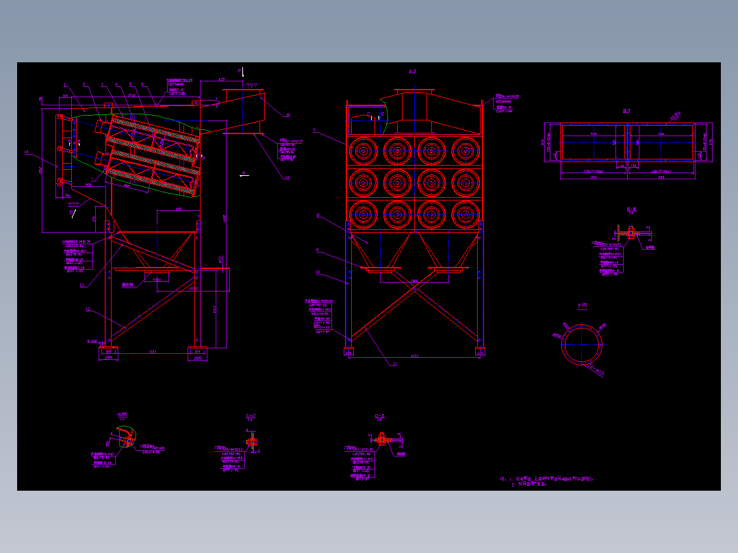Pick callout number 8 in front elevation
This screenshot has width=738, height=553.
318,216
